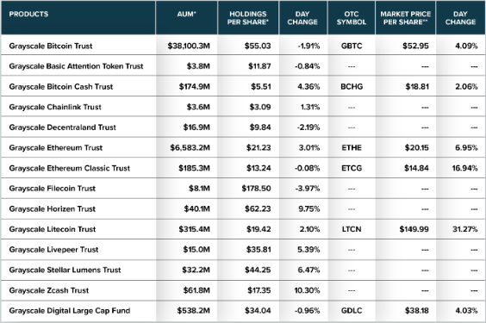Click Grayscale Litecoin Trust name
Image resolution: width=486 pixels, height=323 pixels.
pos(53,229)
